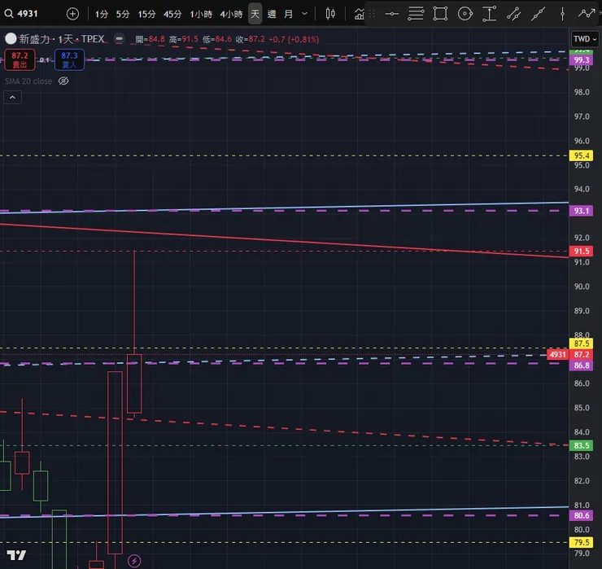The height and width of the screenshot is (569, 602).
Task: Select the price range measure tool
Action: pyautogui.click(x=490, y=14)
